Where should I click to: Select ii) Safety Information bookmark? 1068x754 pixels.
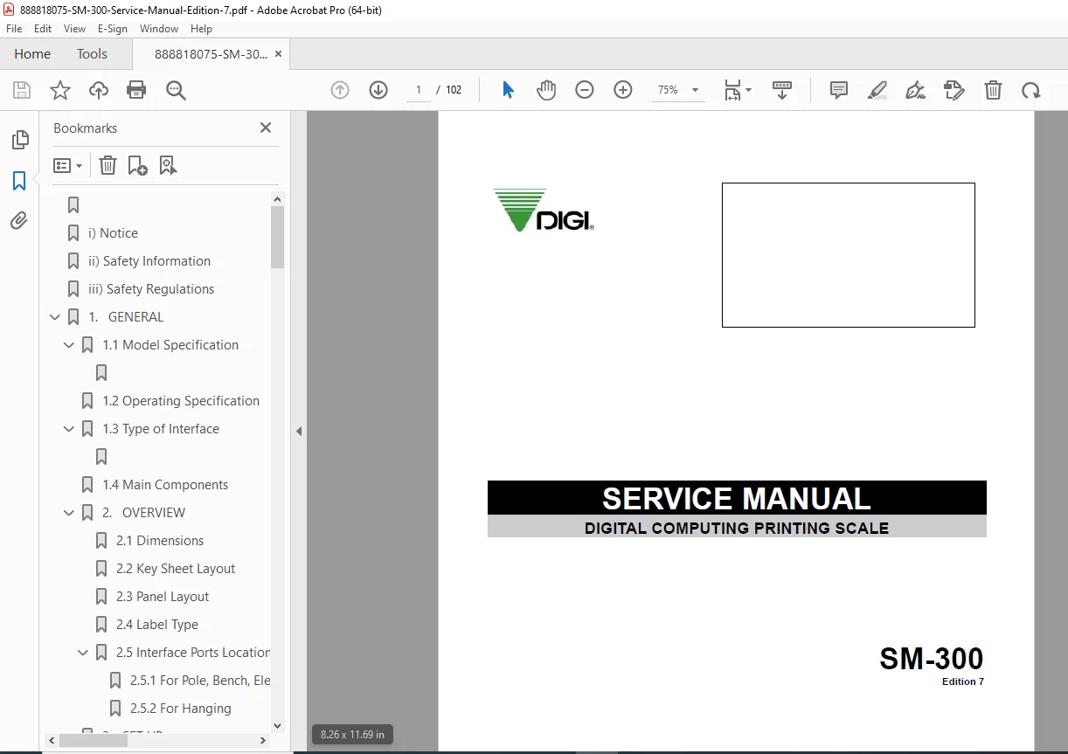[x=149, y=261]
